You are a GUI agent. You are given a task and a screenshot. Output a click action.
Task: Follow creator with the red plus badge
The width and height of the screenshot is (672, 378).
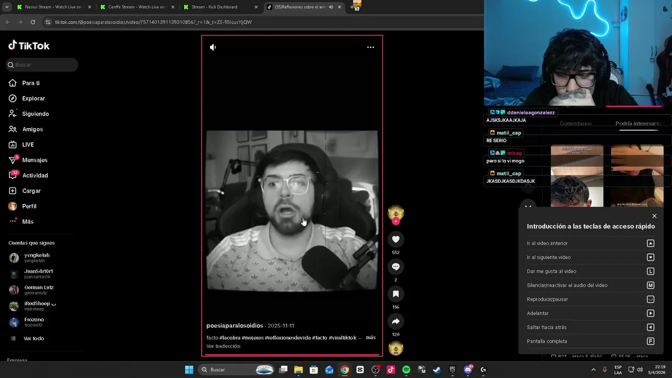pos(396,222)
